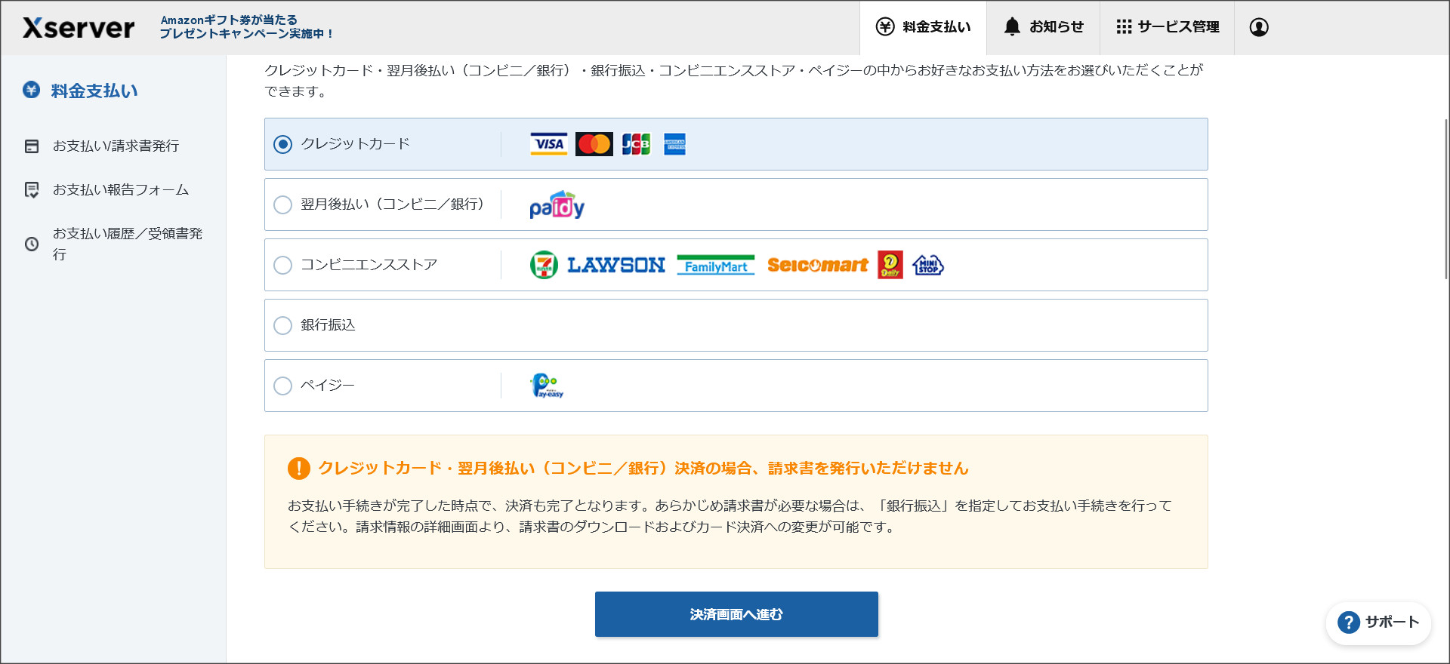Click the コンビニエンスストア label text
Viewport: 1450px width, 664px height.
coord(369,265)
